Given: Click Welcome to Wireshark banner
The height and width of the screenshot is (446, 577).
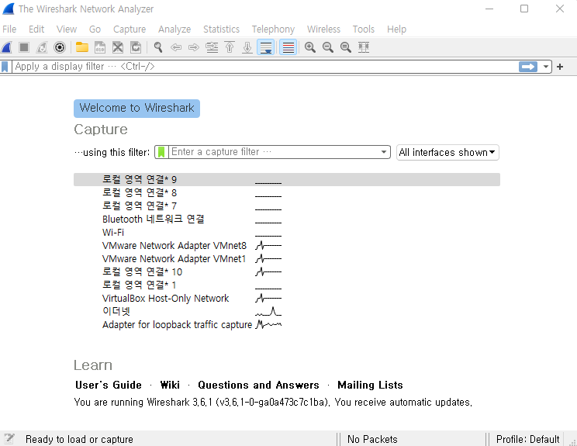Looking at the screenshot, I should 137,108.
